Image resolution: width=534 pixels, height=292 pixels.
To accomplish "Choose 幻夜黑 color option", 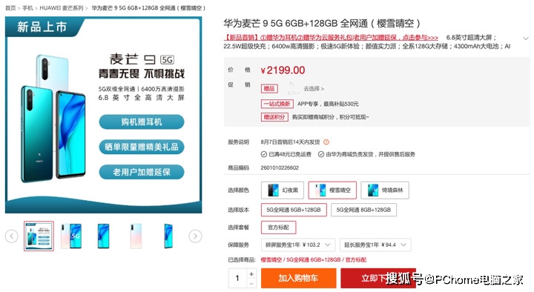I will coord(283,190).
